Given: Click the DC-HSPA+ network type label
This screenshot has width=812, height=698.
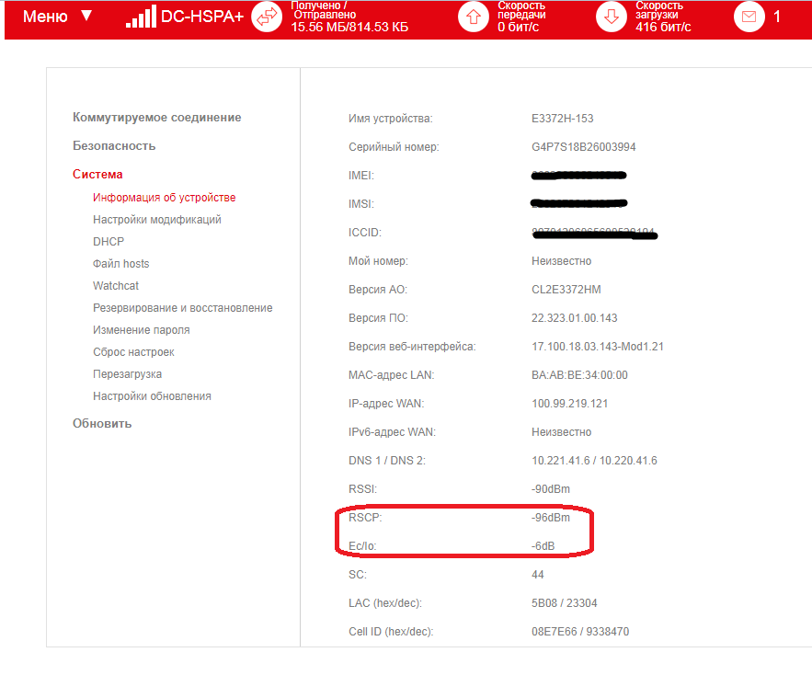Looking at the screenshot, I should coord(202,17).
